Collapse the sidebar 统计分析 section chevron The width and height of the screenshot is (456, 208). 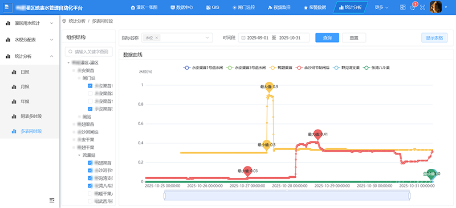pyautogui.click(x=51, y=56)
